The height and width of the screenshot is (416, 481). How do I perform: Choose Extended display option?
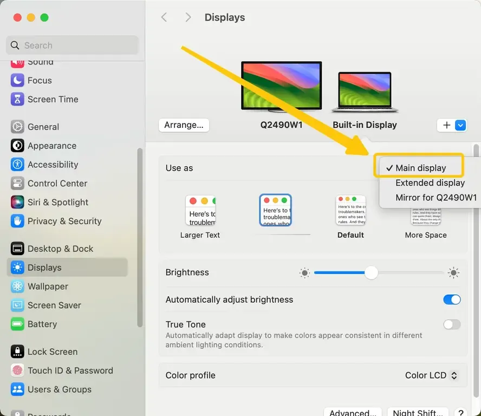click(430, 183)
